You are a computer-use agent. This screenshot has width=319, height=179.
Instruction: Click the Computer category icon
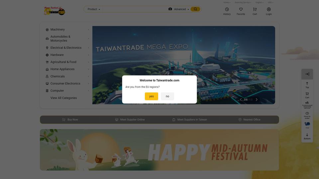[47, 91]
